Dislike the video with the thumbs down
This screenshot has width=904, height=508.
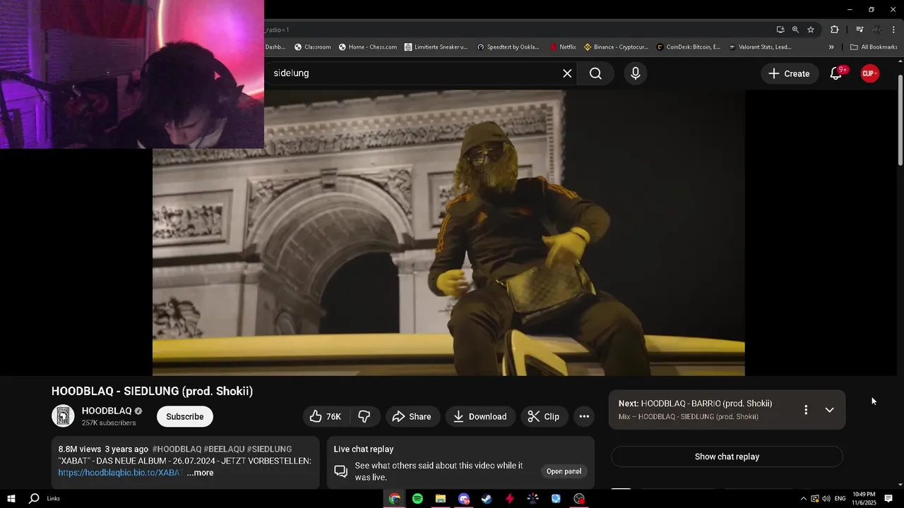[364, 417]
